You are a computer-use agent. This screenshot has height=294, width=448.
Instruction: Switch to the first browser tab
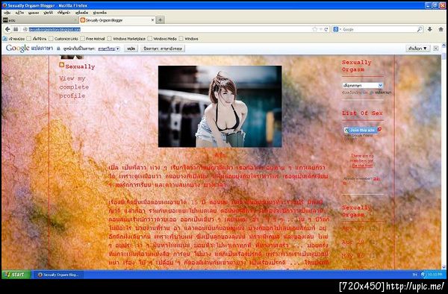[40, 20]
